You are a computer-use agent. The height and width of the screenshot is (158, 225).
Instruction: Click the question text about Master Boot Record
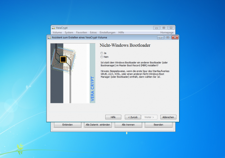[134, 64]
